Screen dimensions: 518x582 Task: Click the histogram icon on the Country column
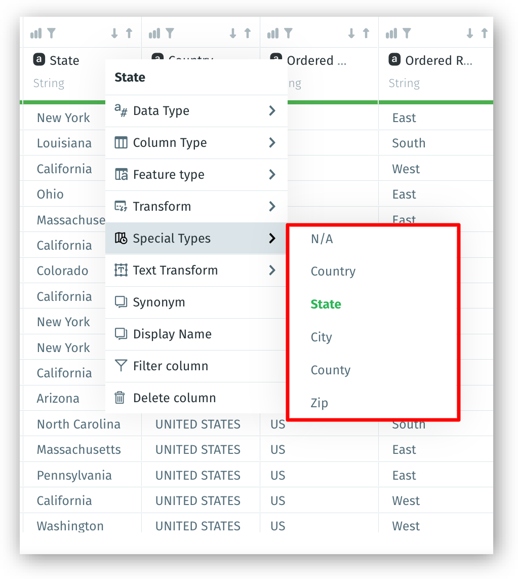coord(154,32)
